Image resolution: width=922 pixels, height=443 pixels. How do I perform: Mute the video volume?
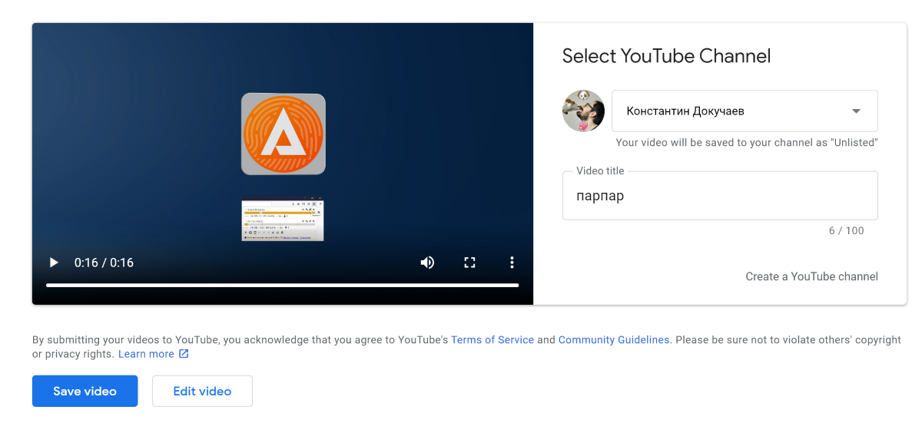pos(427,263)
